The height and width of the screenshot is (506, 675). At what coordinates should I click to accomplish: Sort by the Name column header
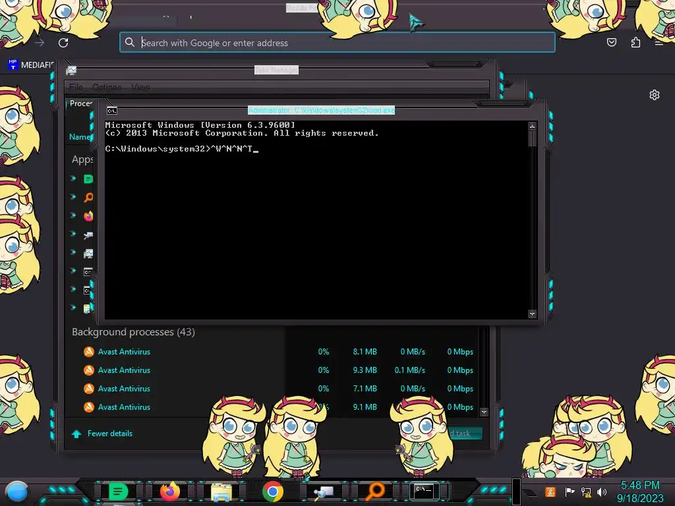[x=80, y=137]
